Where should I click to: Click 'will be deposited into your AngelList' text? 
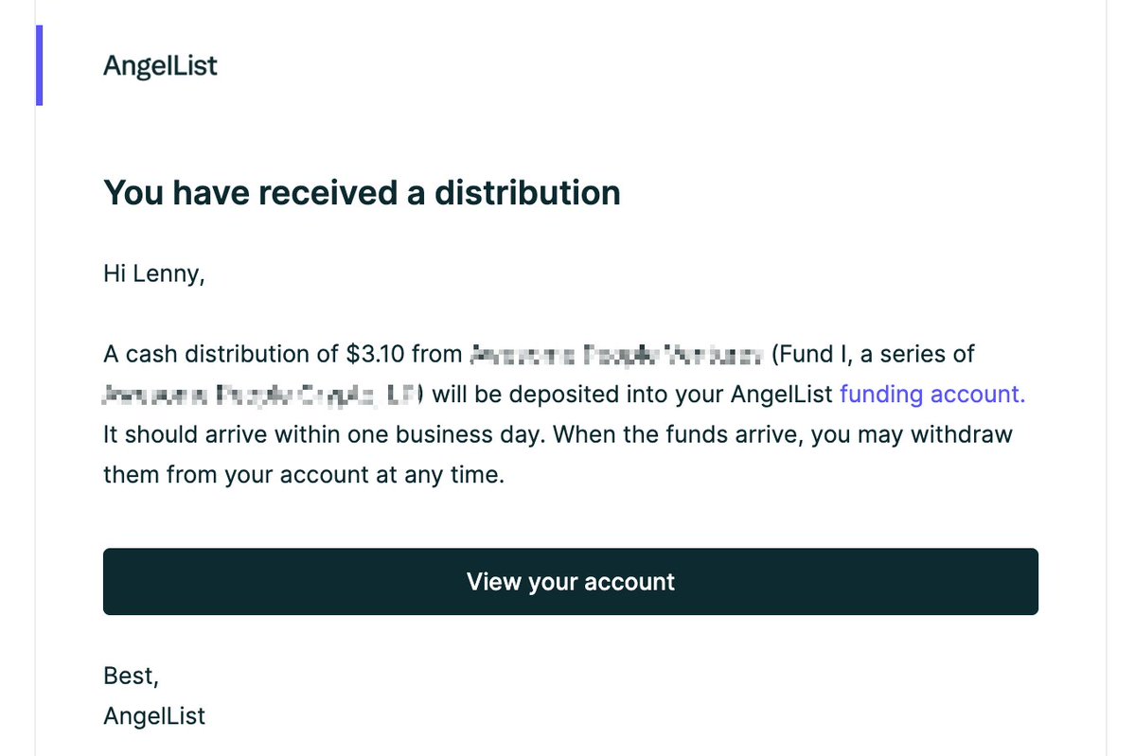[x=632, y=395]
